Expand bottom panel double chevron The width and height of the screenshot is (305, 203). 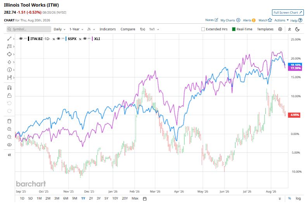click(x=280, y=198)
